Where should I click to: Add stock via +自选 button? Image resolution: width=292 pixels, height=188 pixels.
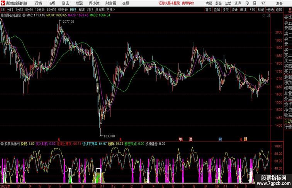(270, 10)
